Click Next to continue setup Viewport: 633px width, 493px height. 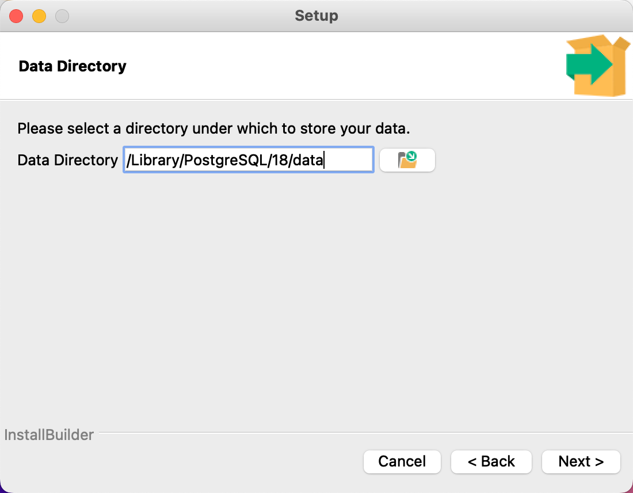[581, 461]
